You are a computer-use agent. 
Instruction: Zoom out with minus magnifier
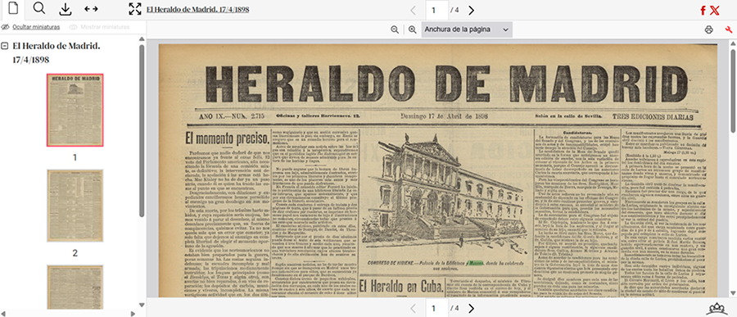[x=395, y=29]
